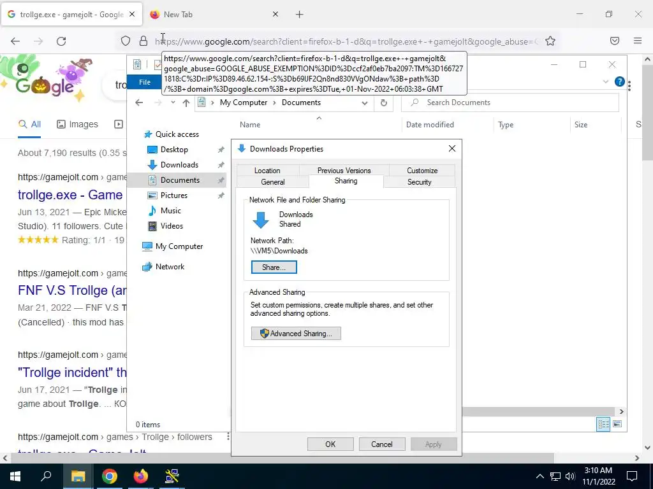Select the General tab

coord(273,181)
